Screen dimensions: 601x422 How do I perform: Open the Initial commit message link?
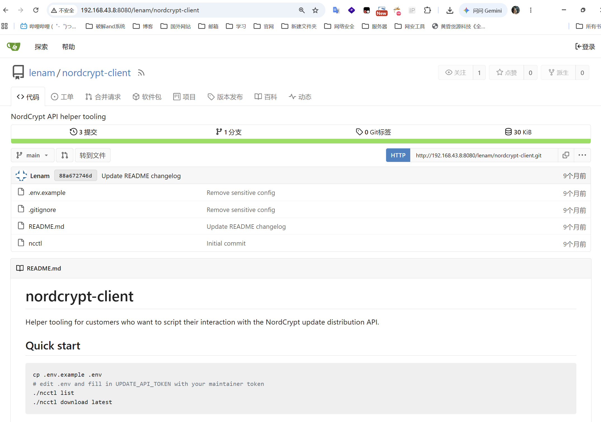click(226, 243)
